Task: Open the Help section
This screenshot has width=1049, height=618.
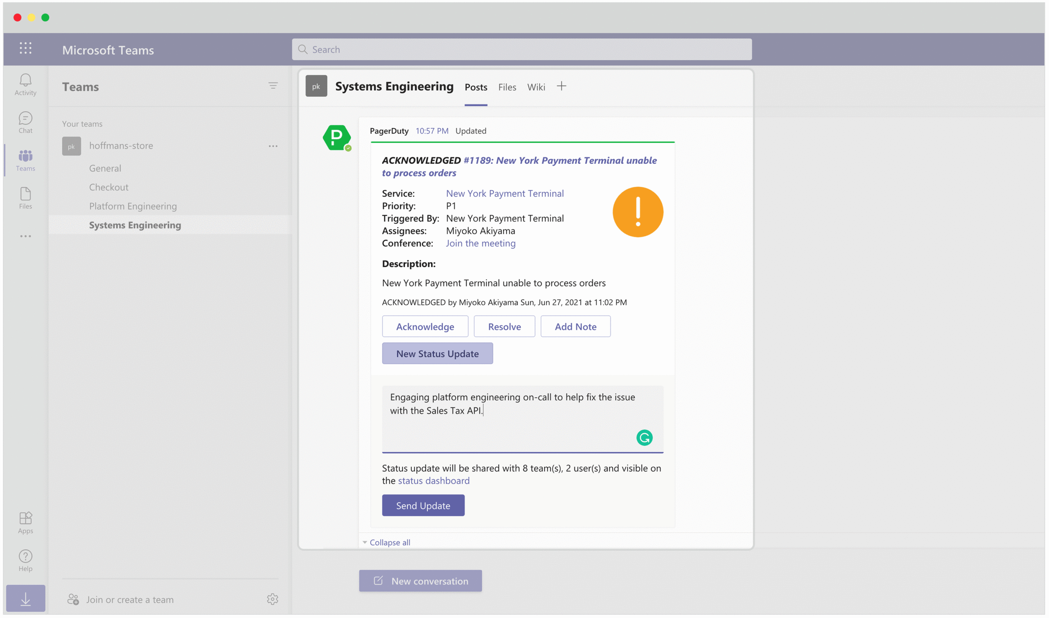Action: click(25, 560)
